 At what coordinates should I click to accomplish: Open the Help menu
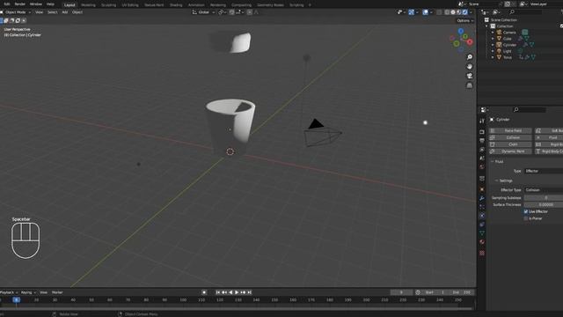50,4
